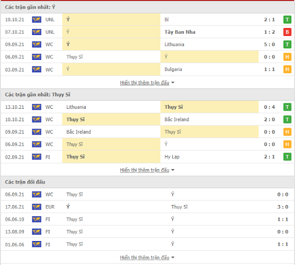Click the flag icon on the 17.06.21 EUR row
This screenshot has height=265, width=295.
[36, 207]
